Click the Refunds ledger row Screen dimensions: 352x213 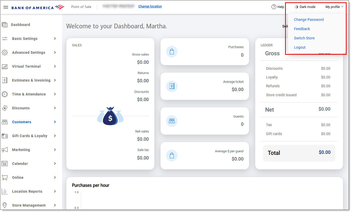[x=298, y=86]
